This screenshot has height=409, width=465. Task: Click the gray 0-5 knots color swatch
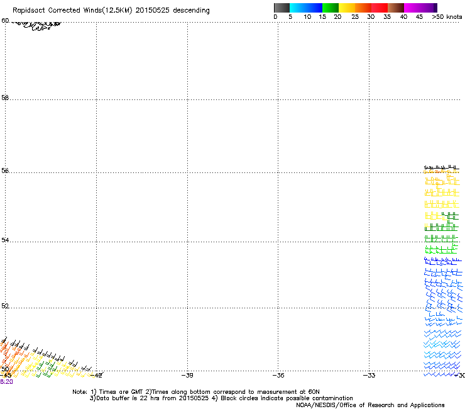click(282, 8)
